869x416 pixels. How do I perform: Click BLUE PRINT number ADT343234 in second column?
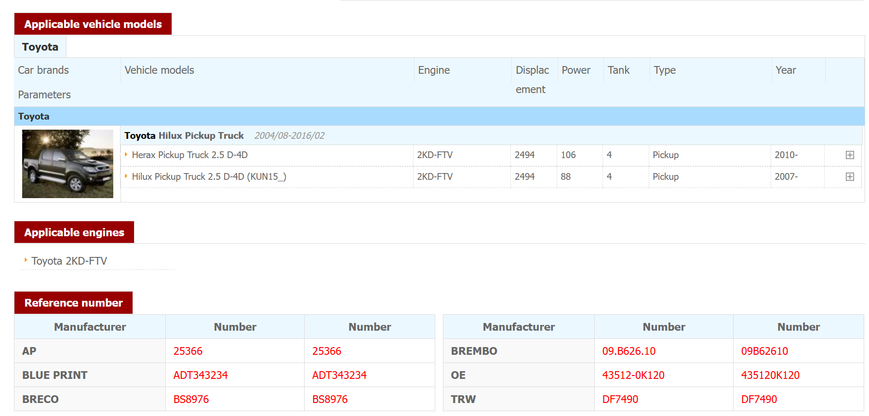coord(339,375)
